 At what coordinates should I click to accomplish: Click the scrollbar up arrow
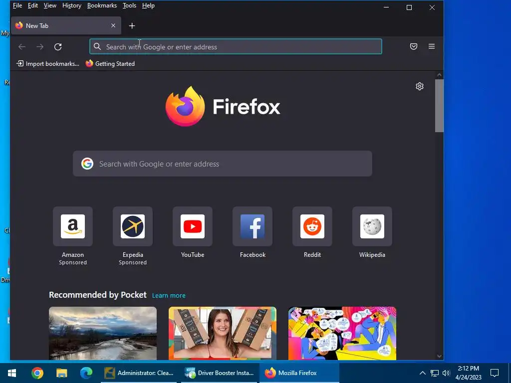point(439,75)
